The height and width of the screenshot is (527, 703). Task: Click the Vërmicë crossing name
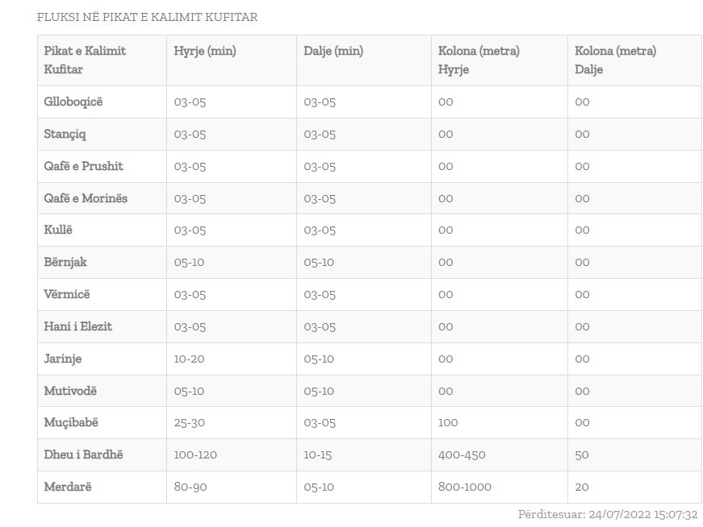click(x=67, y=294)
